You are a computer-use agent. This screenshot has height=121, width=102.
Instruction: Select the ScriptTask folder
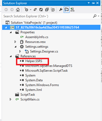tap(28, 95)
